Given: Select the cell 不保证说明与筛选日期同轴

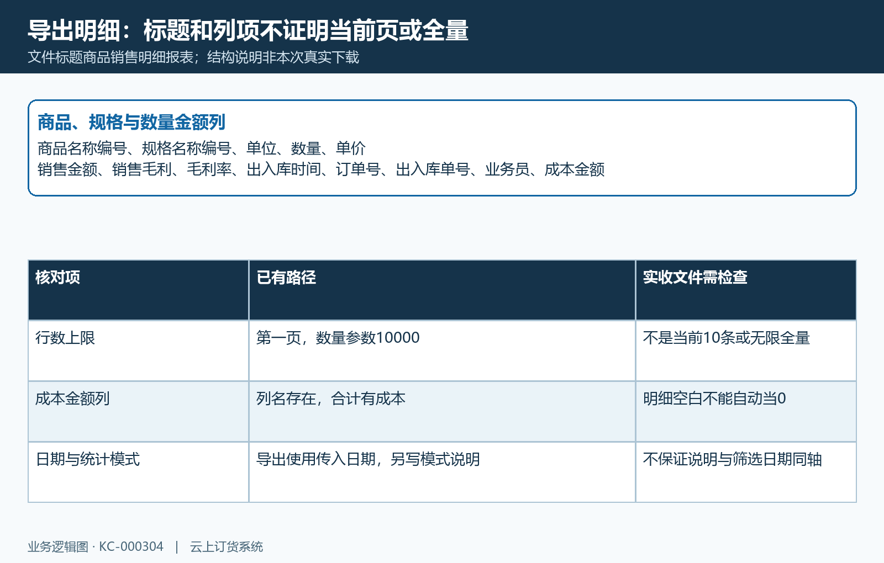Looking at the screenshot, I should pyautogui.click(x=746, y=472).
